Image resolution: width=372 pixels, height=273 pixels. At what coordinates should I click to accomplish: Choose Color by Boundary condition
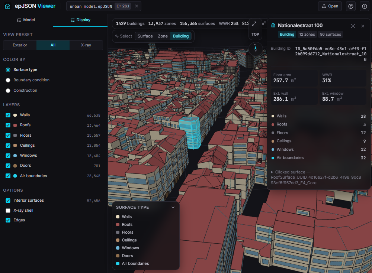(8, 80)
